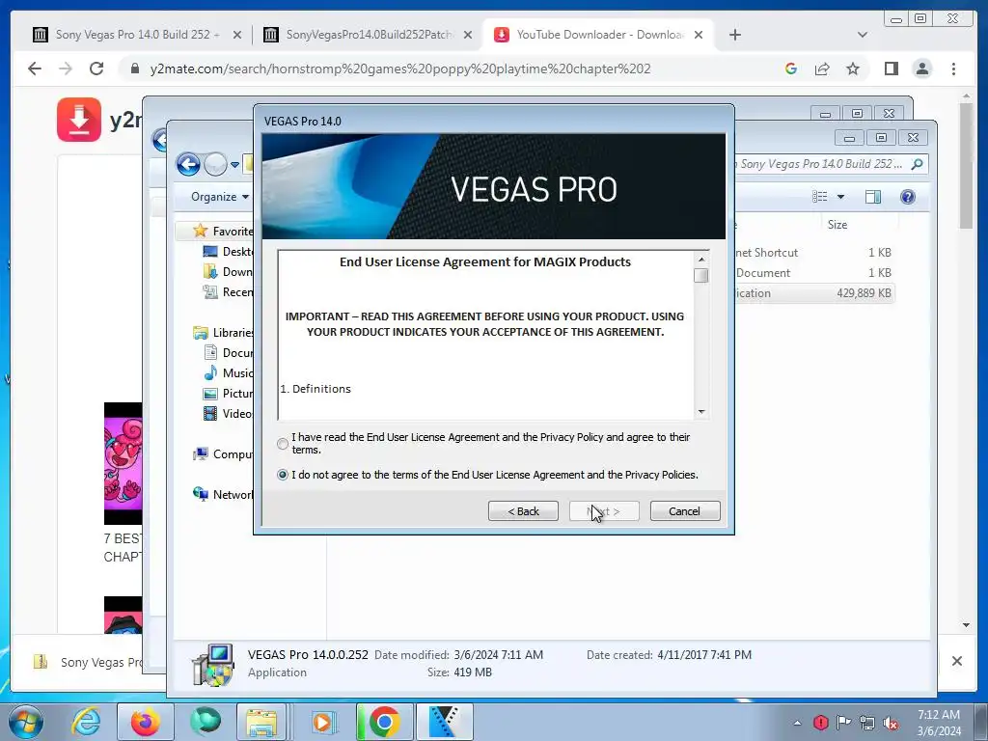This screenshot has height=741, width=988.
Task: Click the scroll down arrow of license text
Action: tap(701, 411)
